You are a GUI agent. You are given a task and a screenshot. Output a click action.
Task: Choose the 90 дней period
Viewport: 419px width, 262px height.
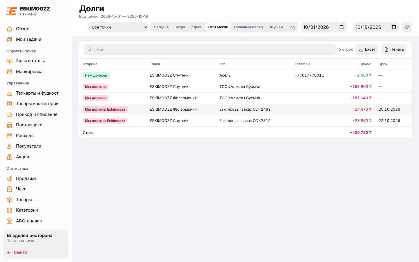pyautogui.click(x=276, y=27)
